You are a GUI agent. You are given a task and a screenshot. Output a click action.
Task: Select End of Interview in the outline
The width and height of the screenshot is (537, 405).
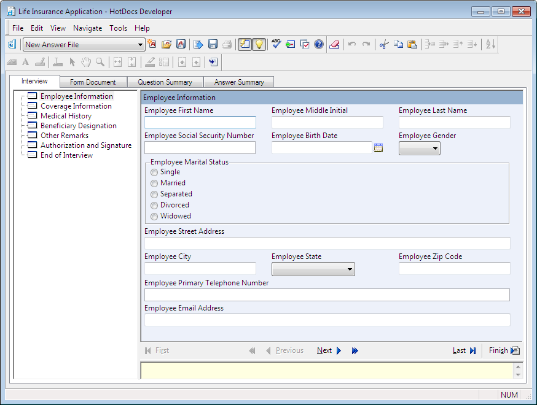[x=66, y=155]
